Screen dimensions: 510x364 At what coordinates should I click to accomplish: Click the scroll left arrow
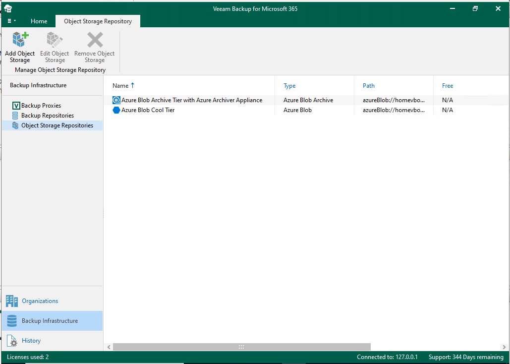click(x=109, y=347)
